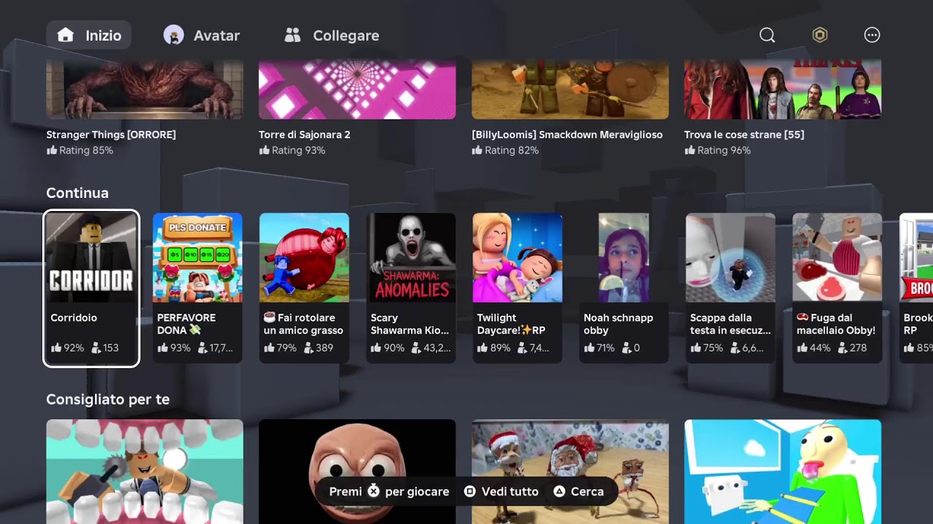This screenshot has width=933, height=524.
Task: Open the PLS DONATE game thumbnail
Action: coord(198,258)
